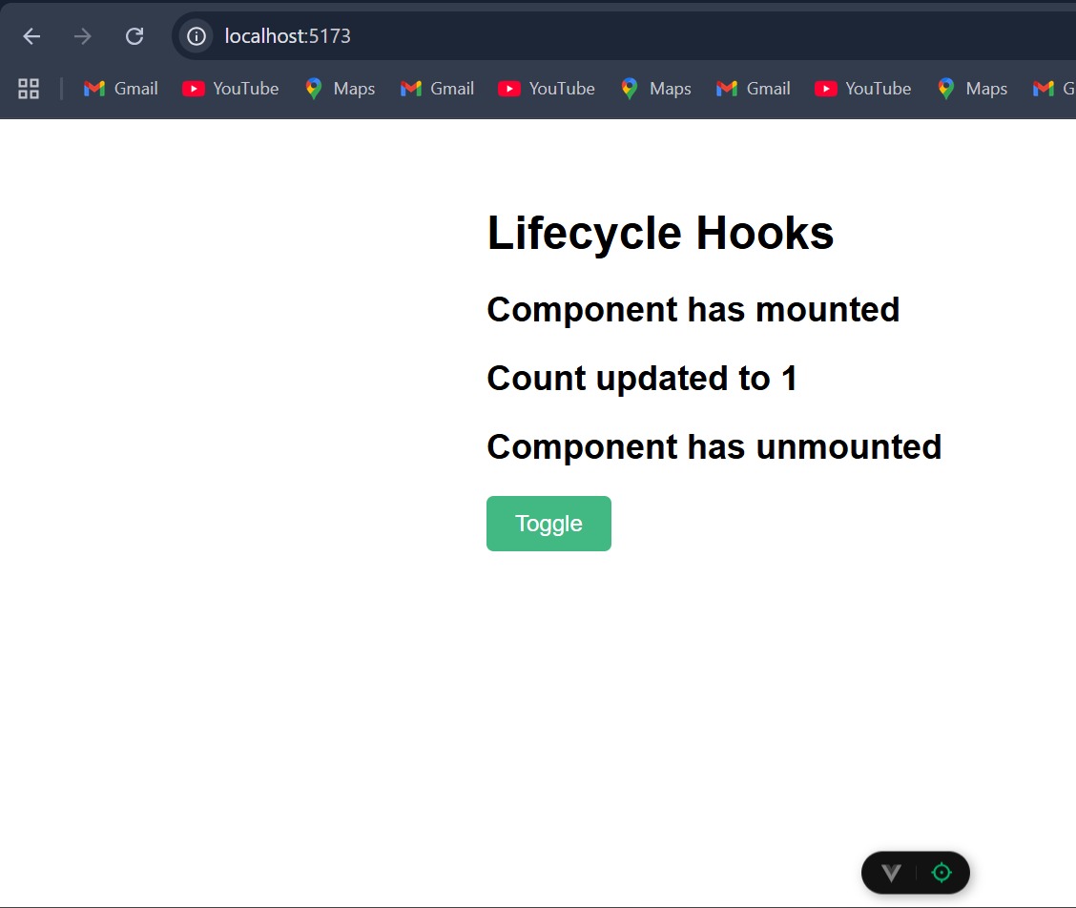The height and width of the screenshot is (908, 1076).
Task: Open the third Maps bookmark
Action: tap(972, 88)
